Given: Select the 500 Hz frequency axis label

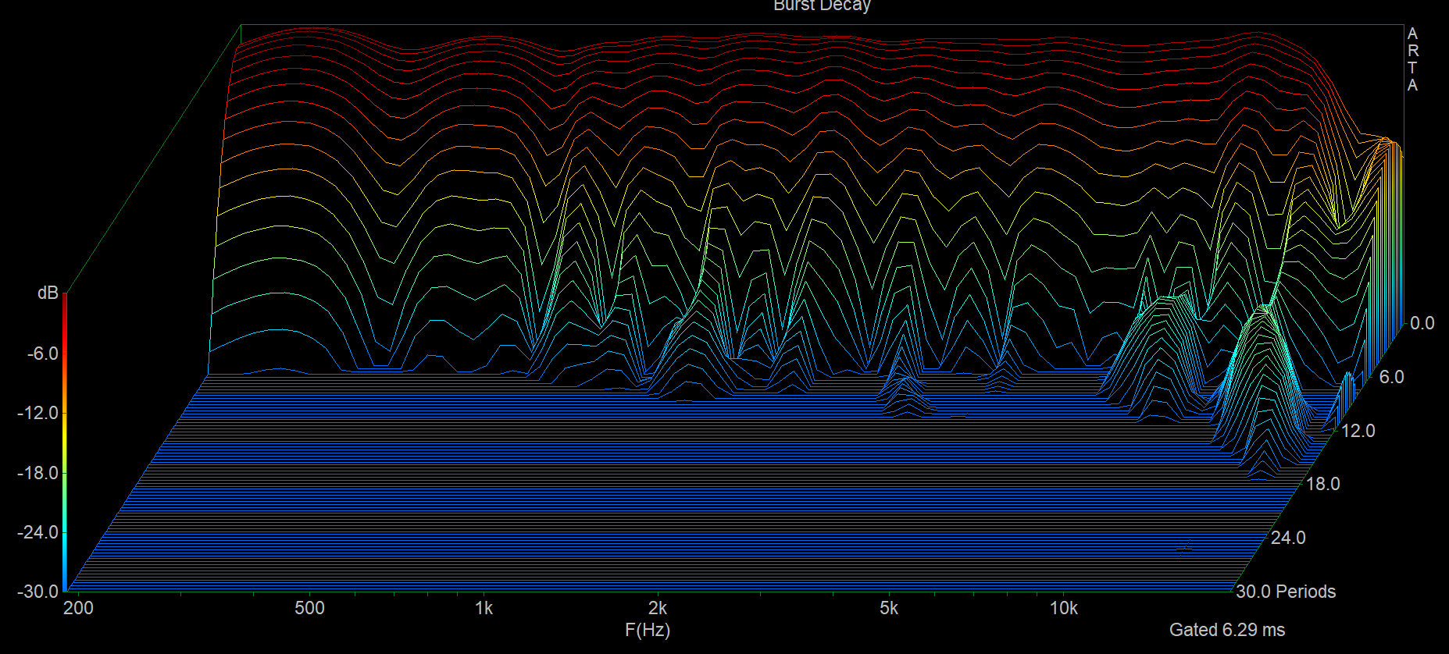Looking at the screenshot, I should (309, 608).
